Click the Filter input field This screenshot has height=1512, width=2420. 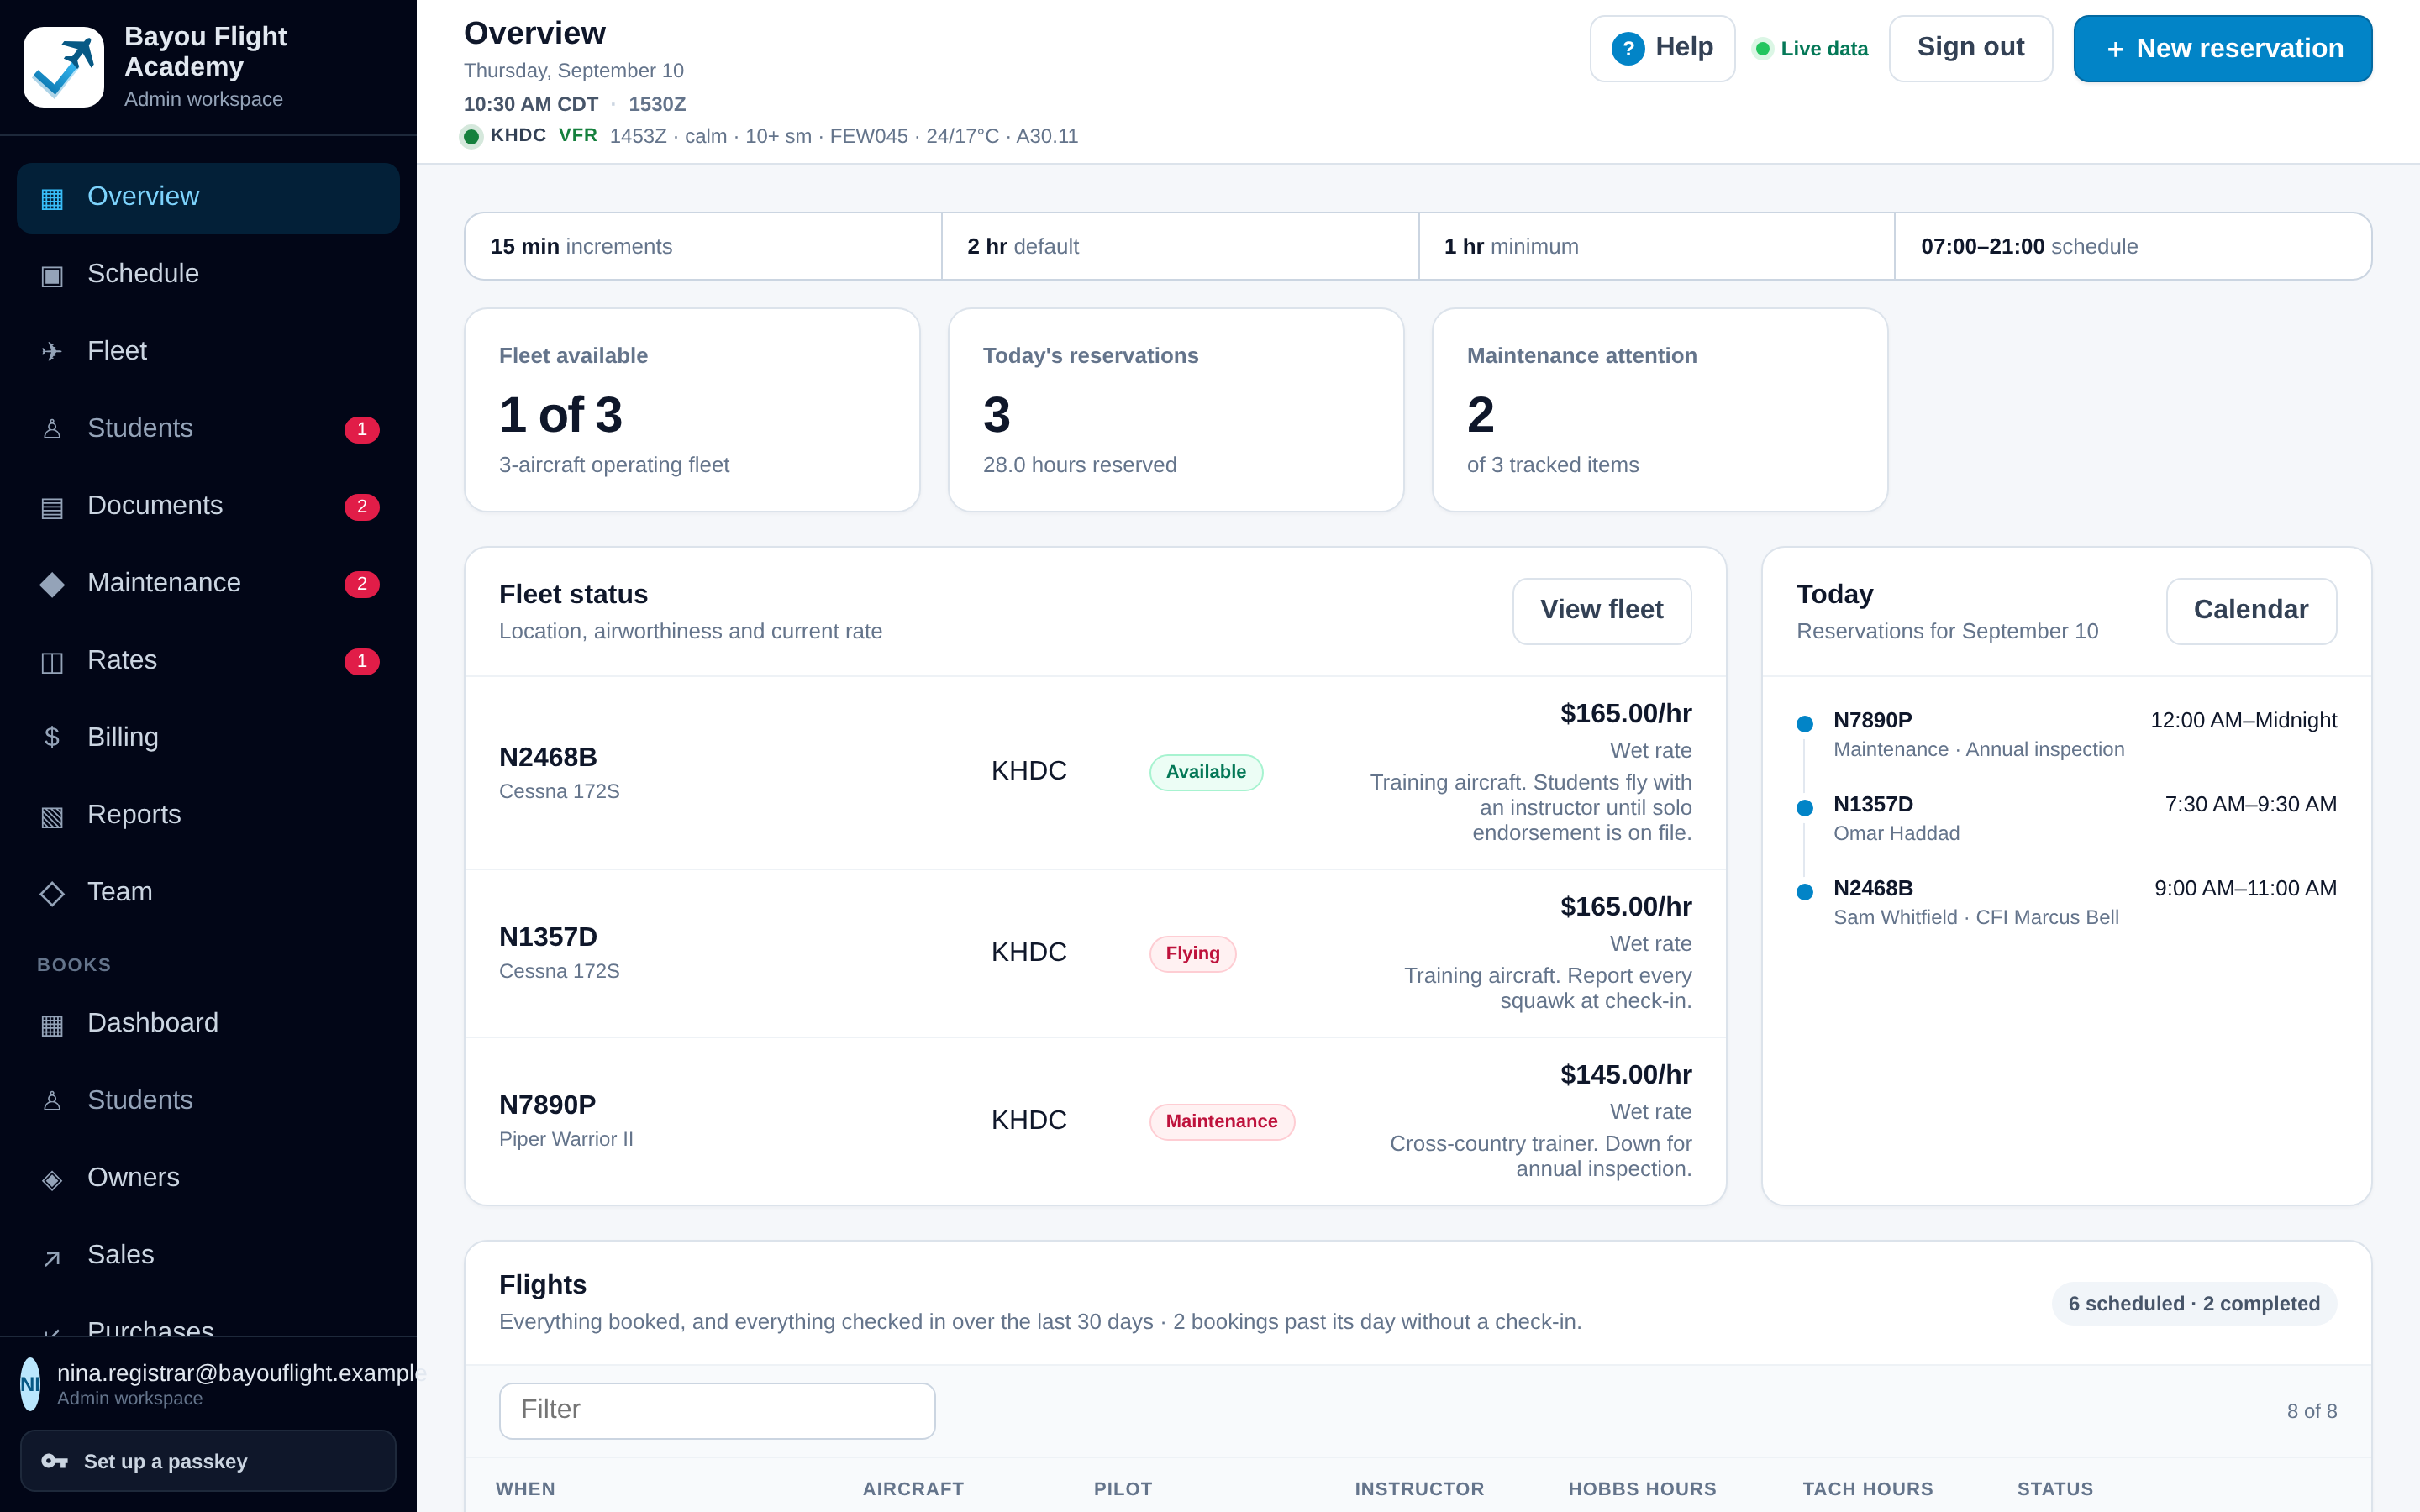coord(717,1410)
